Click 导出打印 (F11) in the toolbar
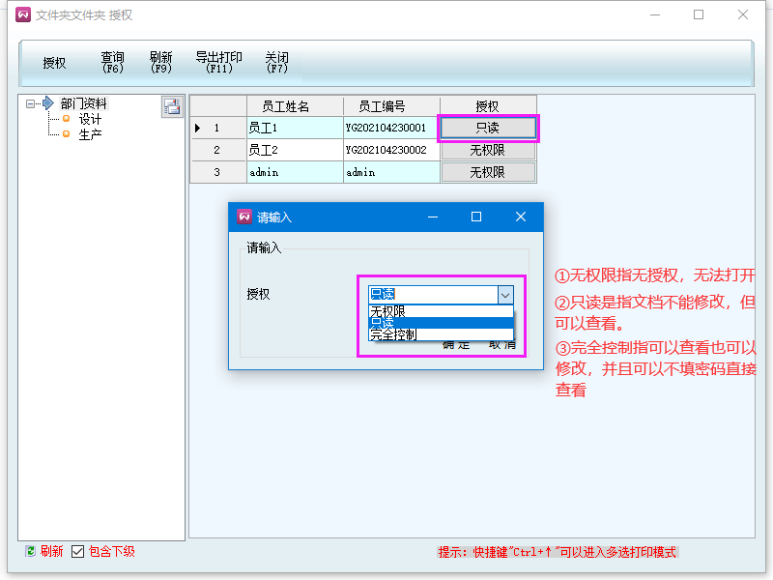The height and width of the screenshot is (580, 773). (218, 63)
